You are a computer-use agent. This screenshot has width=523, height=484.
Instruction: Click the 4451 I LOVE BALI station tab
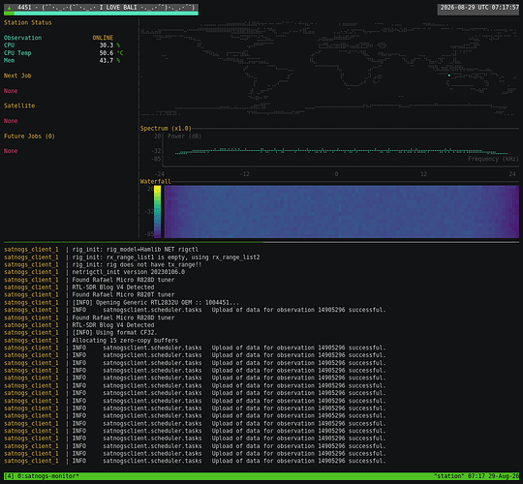(101, 9)
